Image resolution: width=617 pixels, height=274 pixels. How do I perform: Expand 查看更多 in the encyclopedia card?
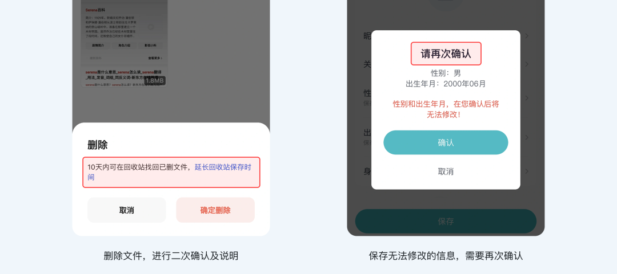155,58
